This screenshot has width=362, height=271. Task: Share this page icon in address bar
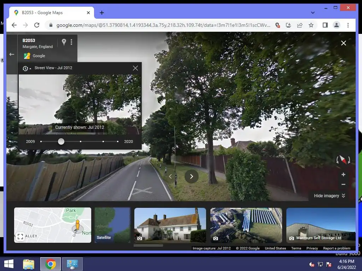(x=300, y=25)
